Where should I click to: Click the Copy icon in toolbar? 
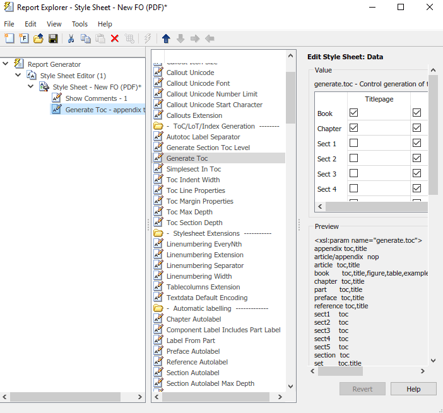point(85,38)
